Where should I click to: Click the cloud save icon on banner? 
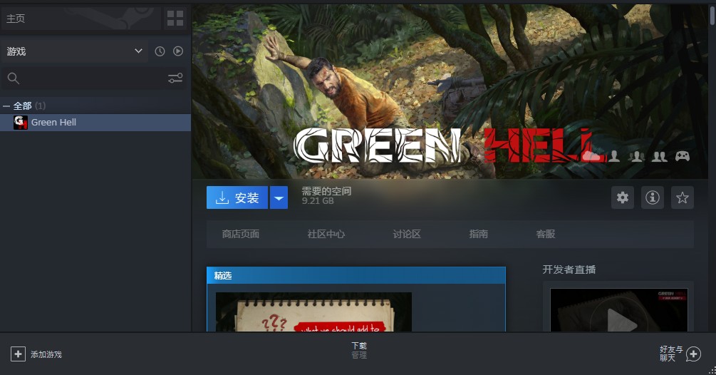tap(592, 156)
